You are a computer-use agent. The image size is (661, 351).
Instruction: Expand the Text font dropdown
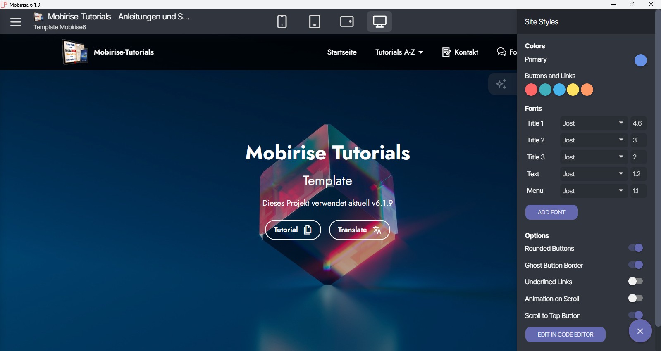[593, 174]
